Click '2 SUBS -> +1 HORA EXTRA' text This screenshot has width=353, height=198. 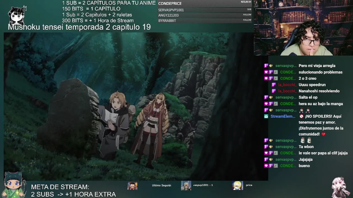tap(73, 194)
